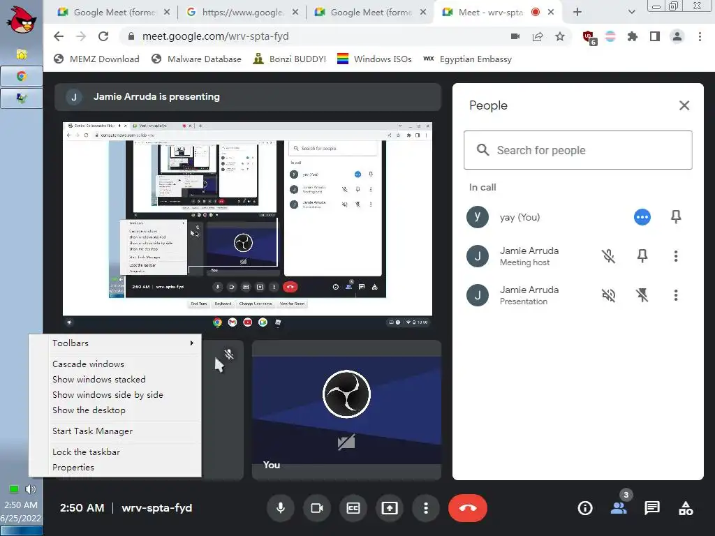
Task: Click the You self-view tile
Action: pos(346,410)
